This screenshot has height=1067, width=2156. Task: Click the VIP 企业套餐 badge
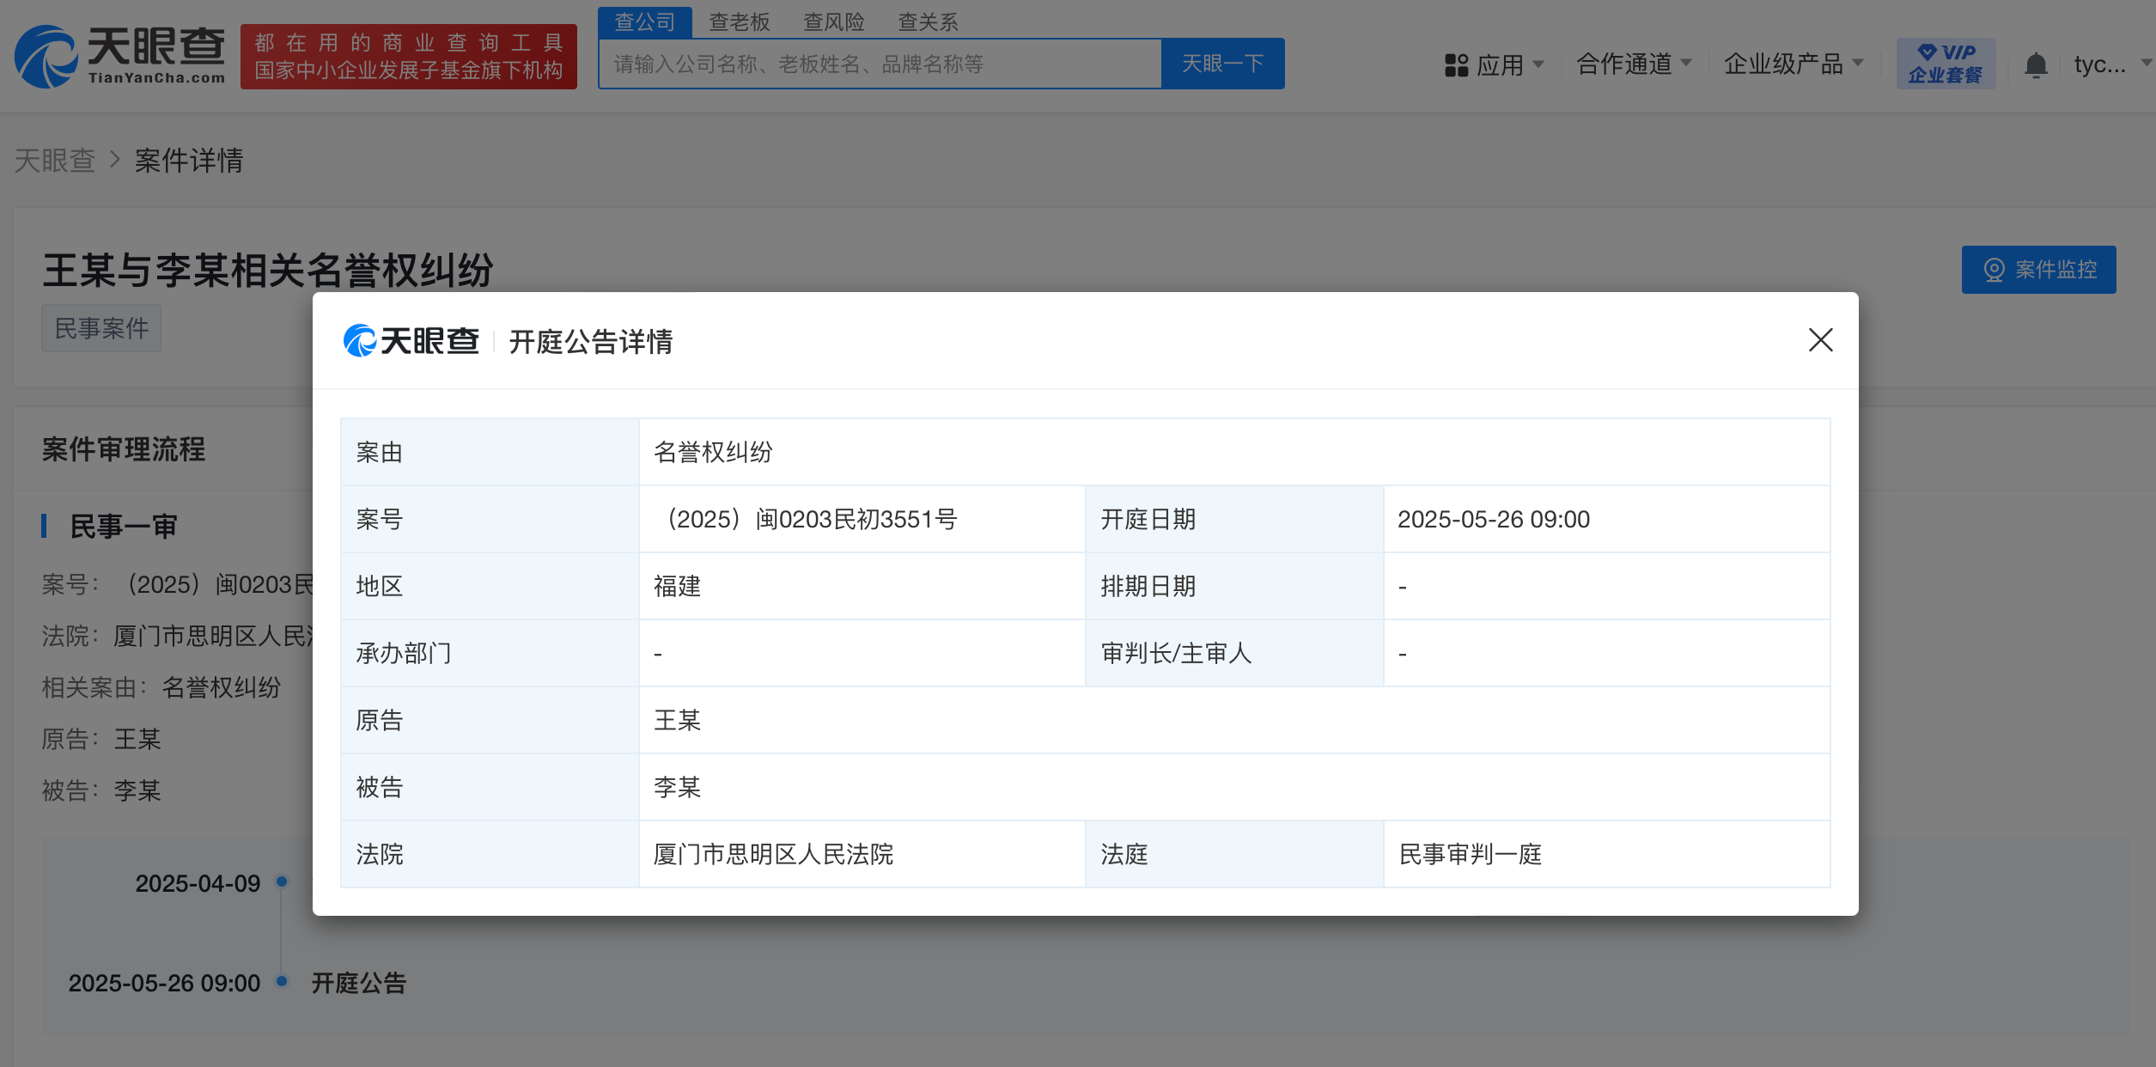click(1946, 64)
